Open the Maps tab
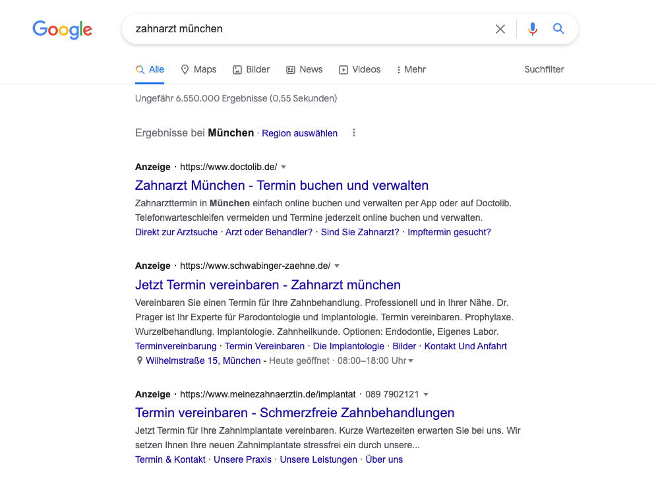This screenshot has width=656, height=493. coord(198,69)
